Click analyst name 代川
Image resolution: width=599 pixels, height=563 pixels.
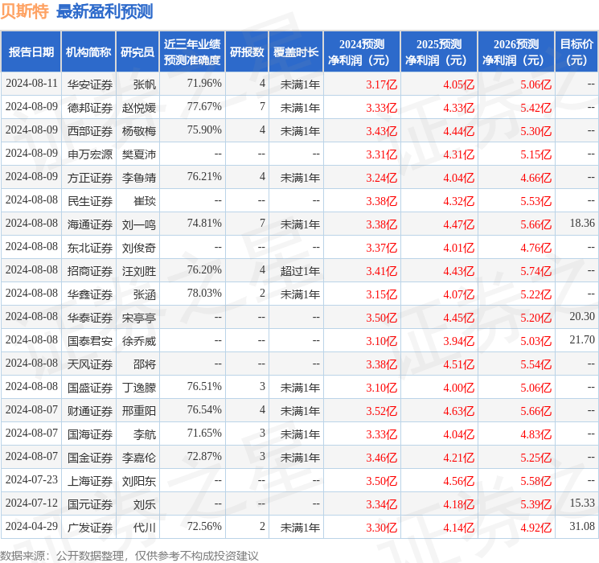(145, 528)
